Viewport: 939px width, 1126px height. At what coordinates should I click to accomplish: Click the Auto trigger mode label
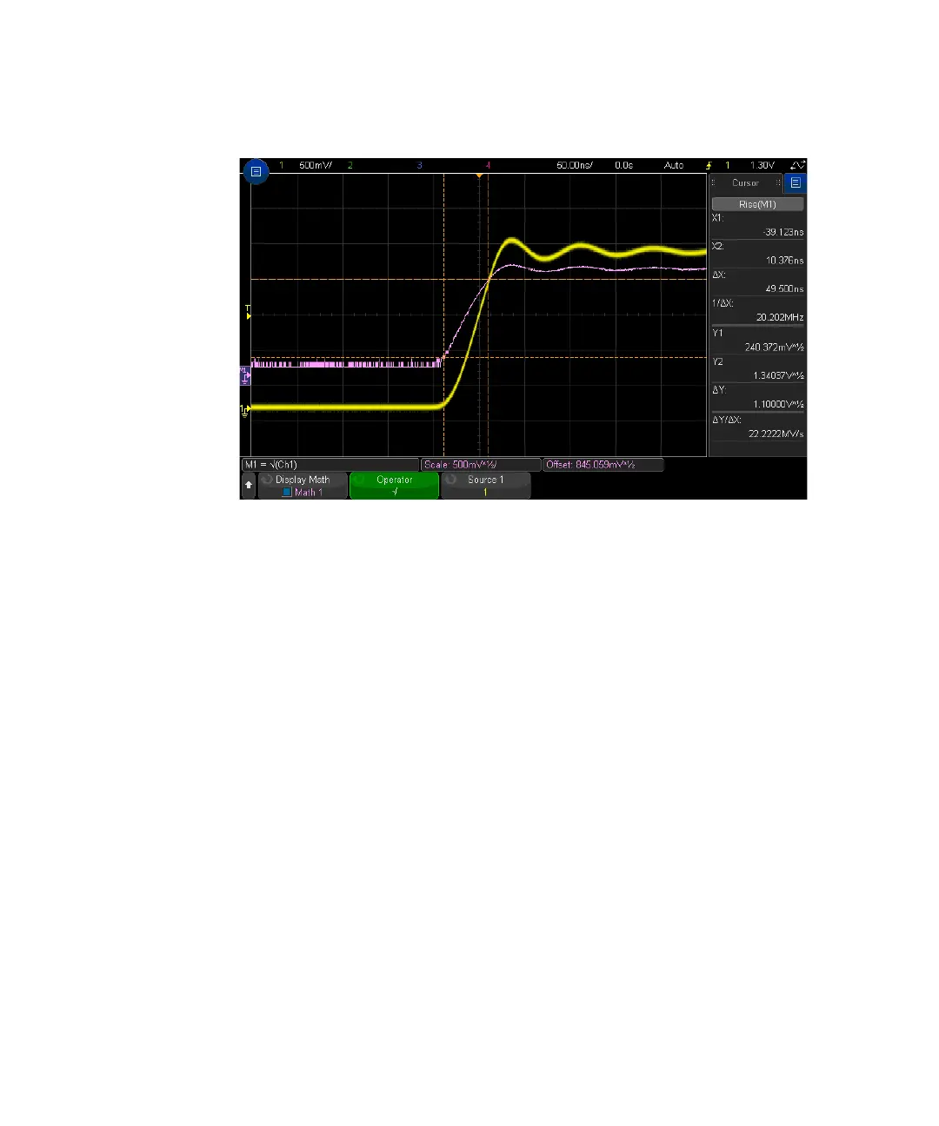(674, 165)
